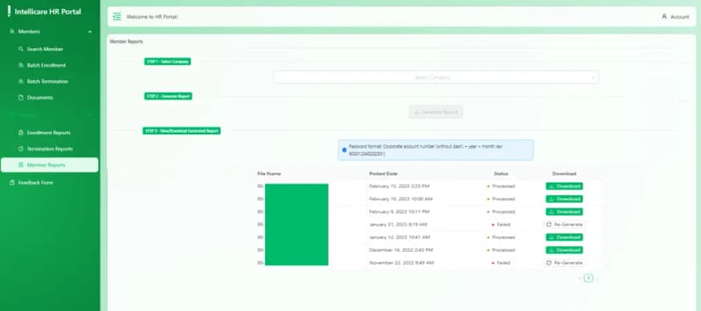Image resolution: width=701 pixels, height=311 pixels.
Task: Go to pagination page 1
Action: [x=588, y=278]
